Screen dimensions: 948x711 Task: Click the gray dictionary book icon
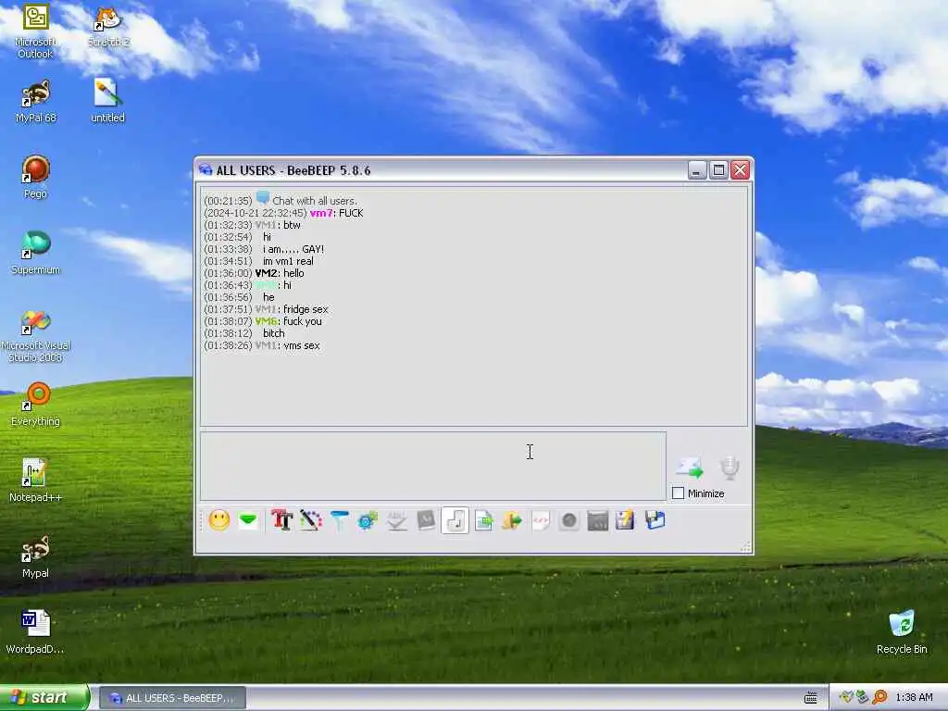pos(426,520)
